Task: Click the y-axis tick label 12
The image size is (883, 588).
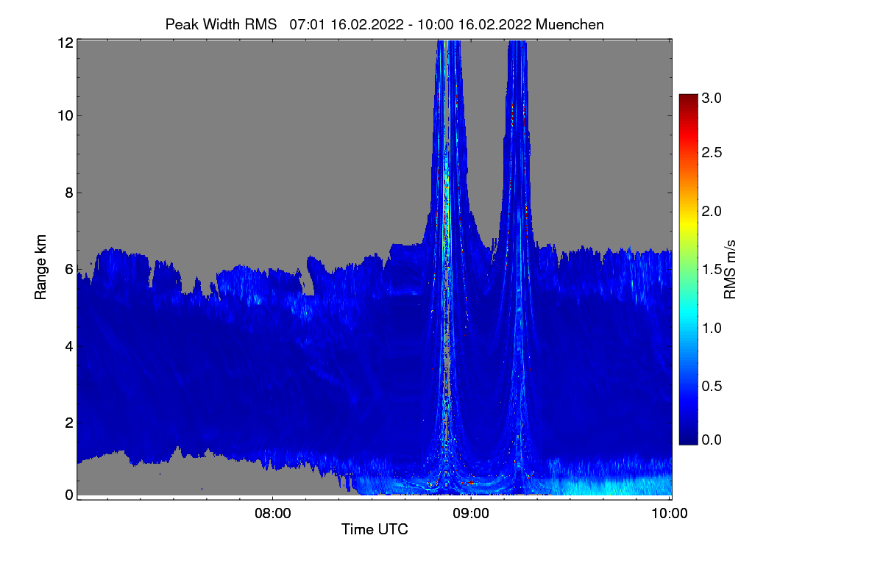Action: pyautogui.click(x=65, y=43)
